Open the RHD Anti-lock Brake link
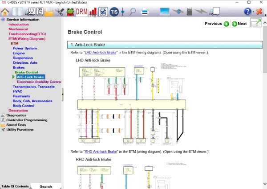The image size is (267, 189). click(x=101, y=152)
